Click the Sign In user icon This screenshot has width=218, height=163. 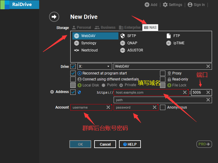[190, 5]
